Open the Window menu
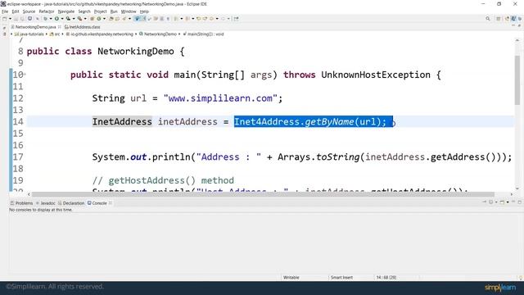This screenshot has width=524, height=295. coord(129,11)
